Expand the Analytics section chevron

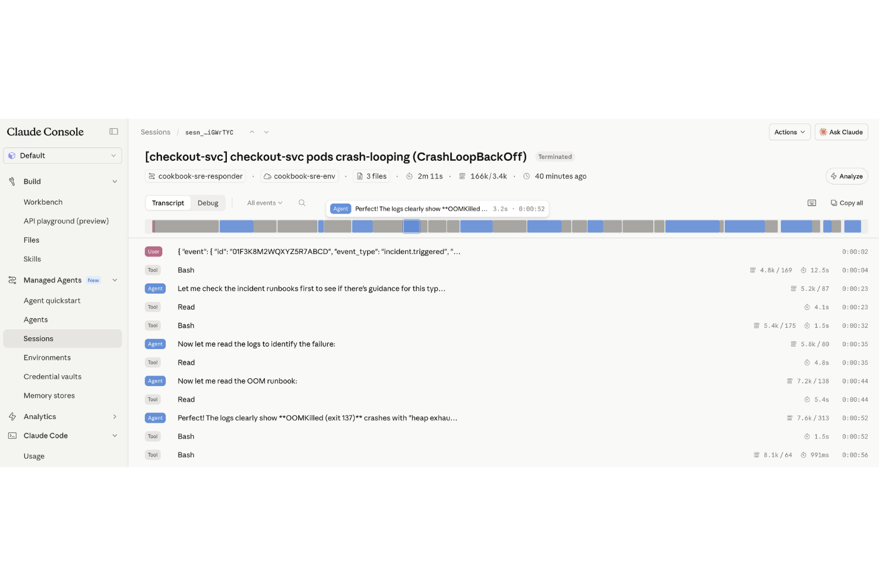pos(115,417)
